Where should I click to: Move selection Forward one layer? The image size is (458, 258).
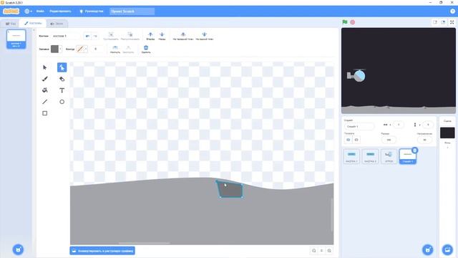(x=150, y=36)
